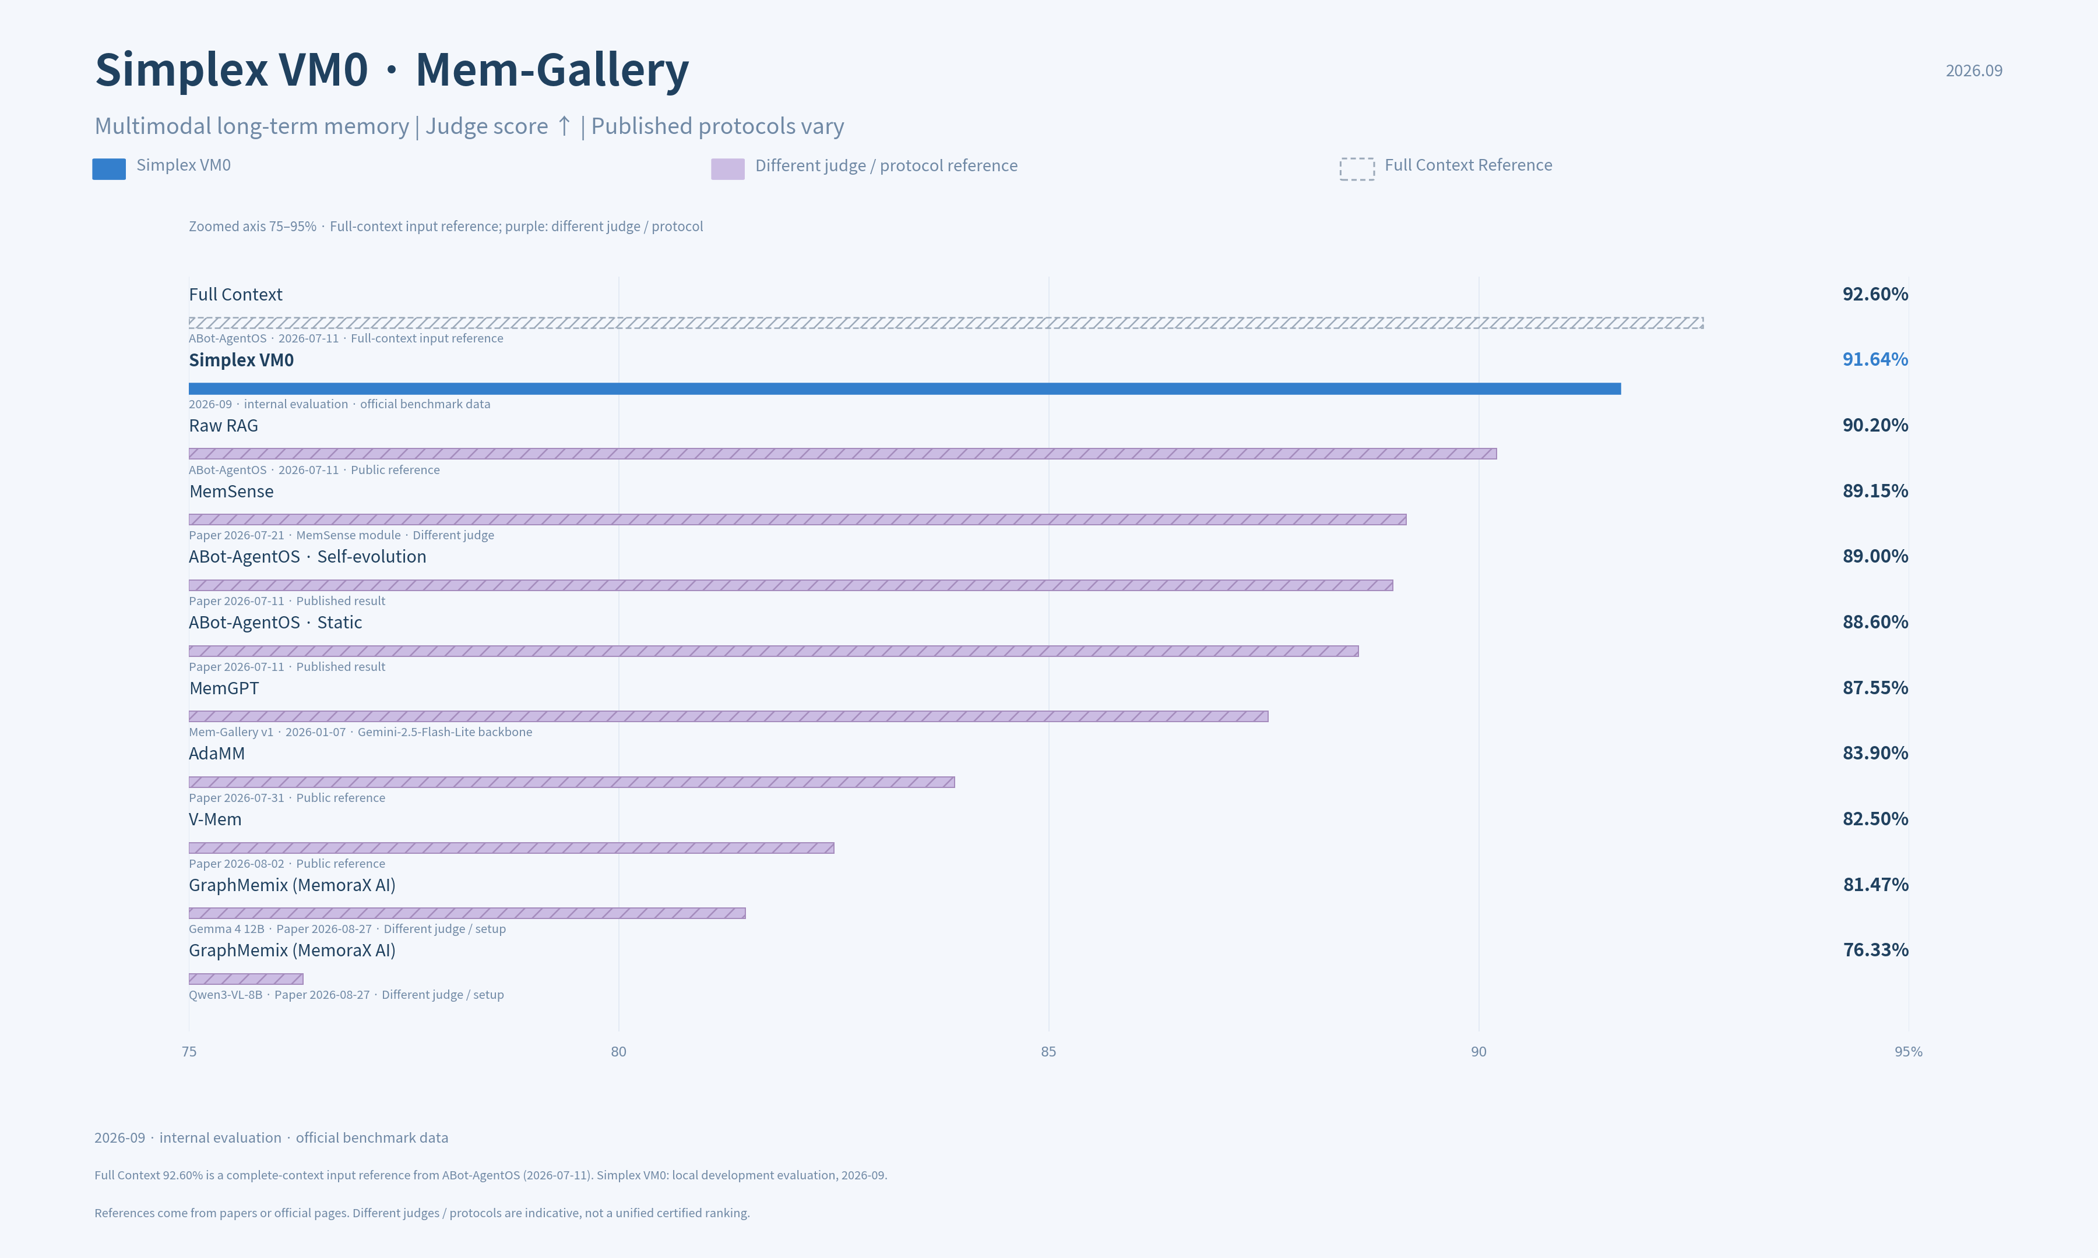Click the purple Different judge legend swatch

728,169
